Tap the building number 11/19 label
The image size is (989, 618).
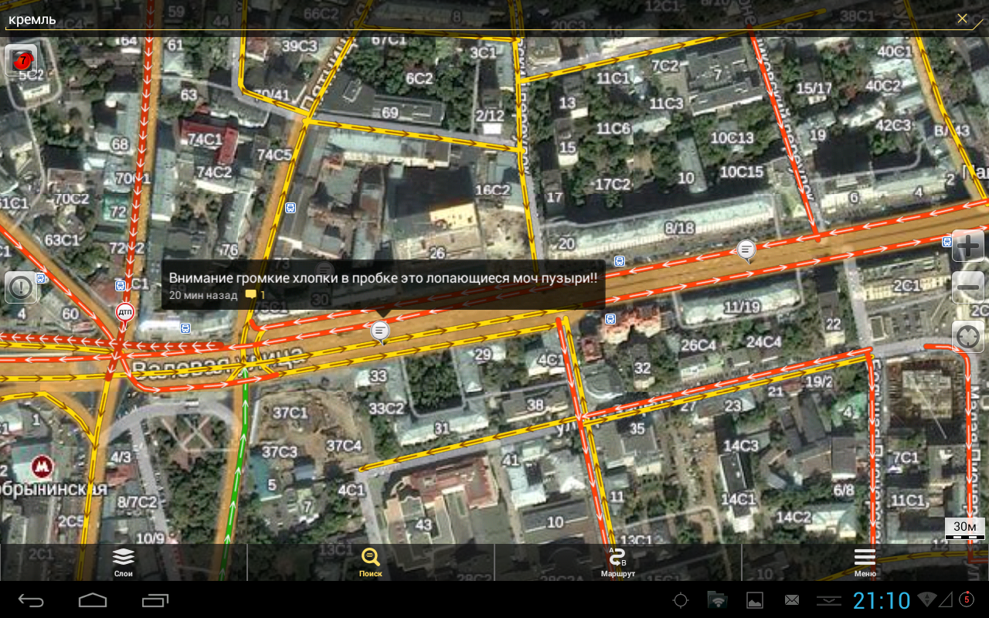point(742,307)
